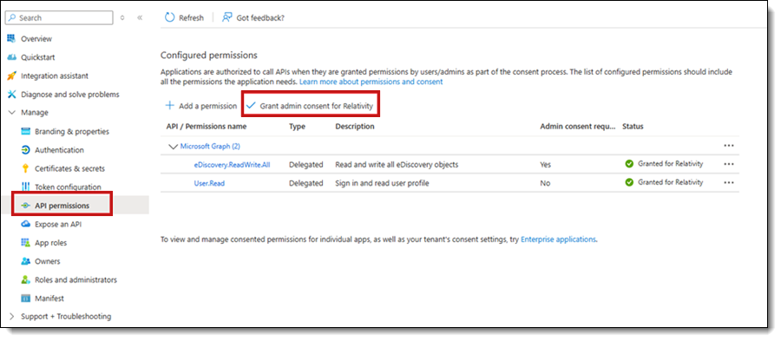Open Certificates & secrets page
Viewport: 781px width, 341px height.
pos(69,168)
